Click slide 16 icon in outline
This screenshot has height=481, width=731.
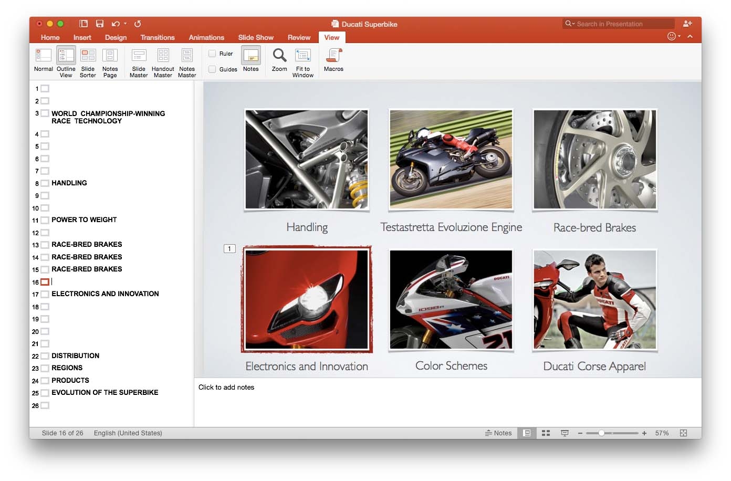point(45,282)
